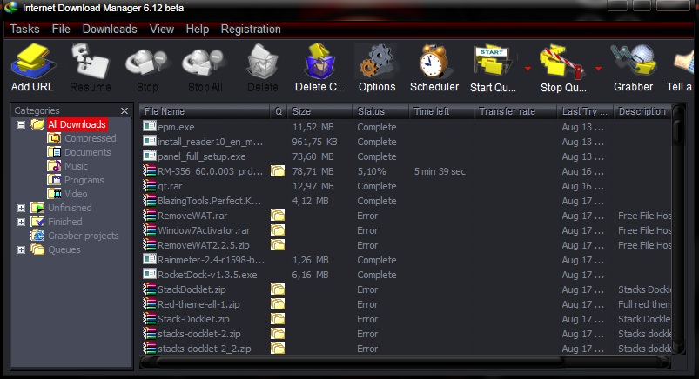Screen dimensions: 699x379
Task: Open the Grabber tool icon
Action: [x=633, y=61]
